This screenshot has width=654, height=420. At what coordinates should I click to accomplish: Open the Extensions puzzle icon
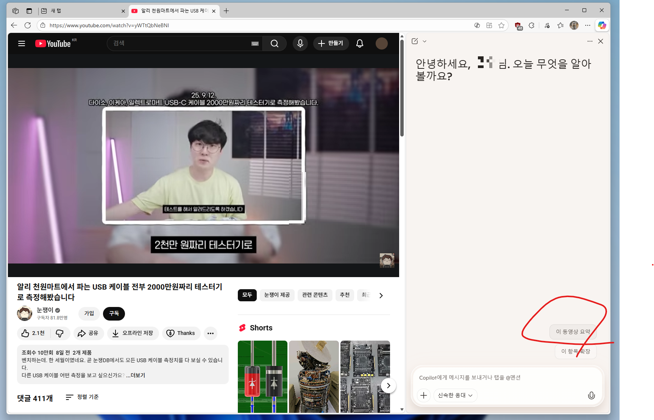[532, 25]
